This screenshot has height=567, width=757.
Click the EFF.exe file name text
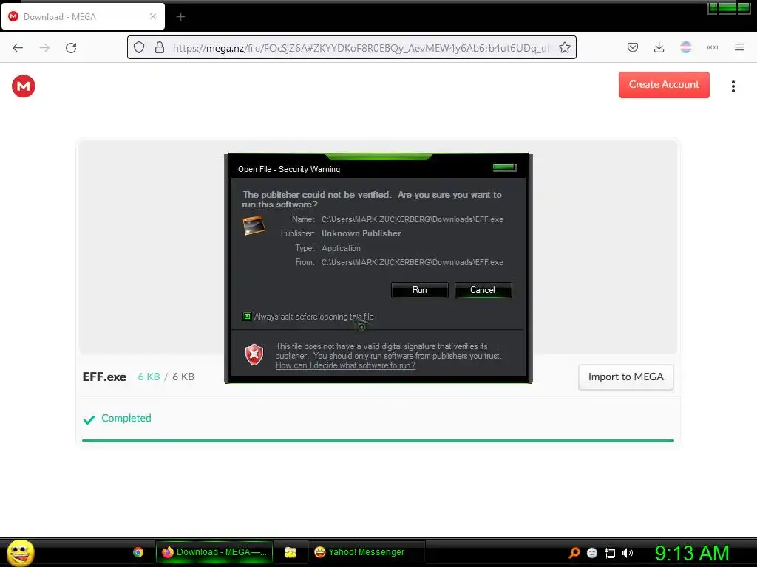tap(104, 377)
